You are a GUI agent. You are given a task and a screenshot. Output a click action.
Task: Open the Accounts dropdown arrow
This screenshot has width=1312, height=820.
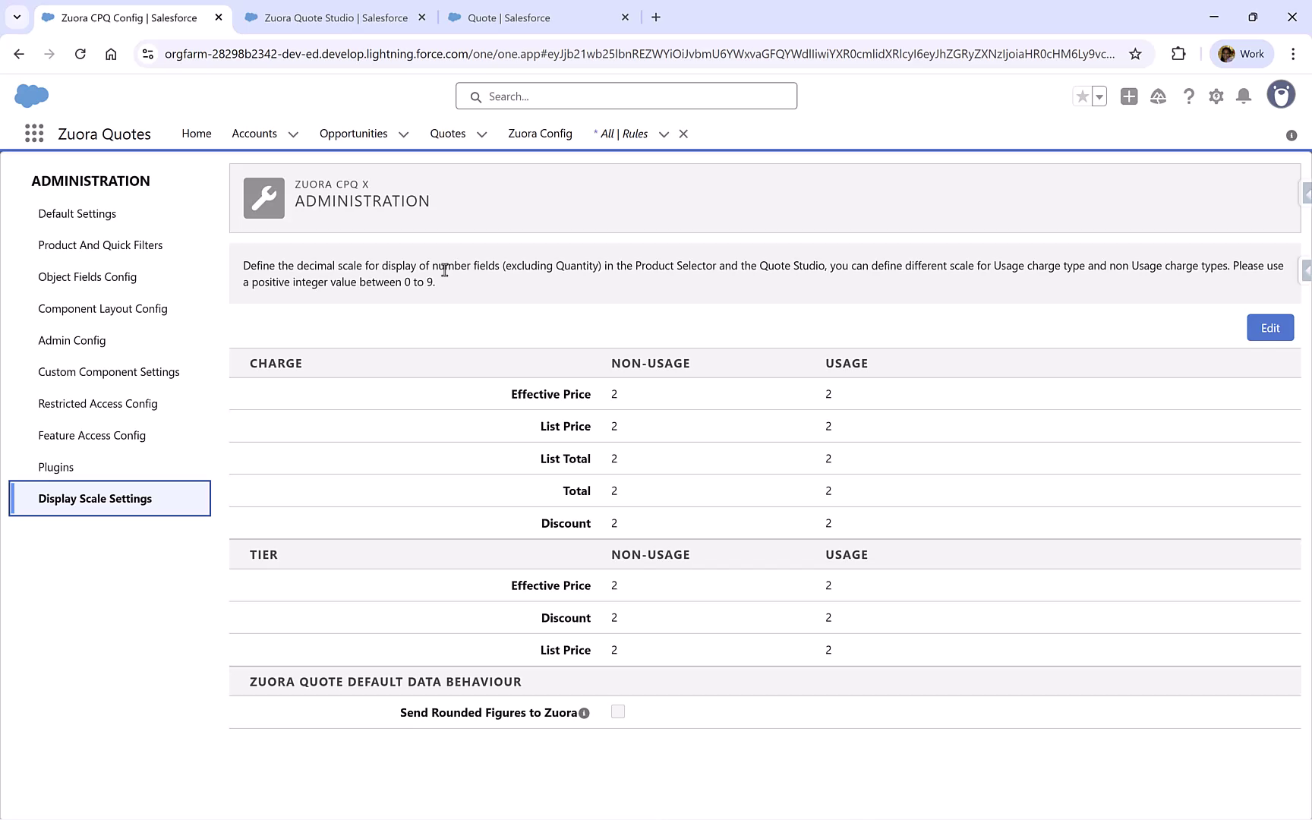pyautogui.click(x=293, y=134)
